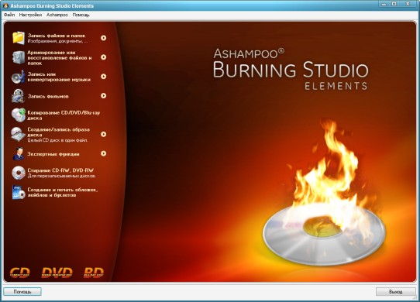Click the cover and label design icon

[19, 192]
